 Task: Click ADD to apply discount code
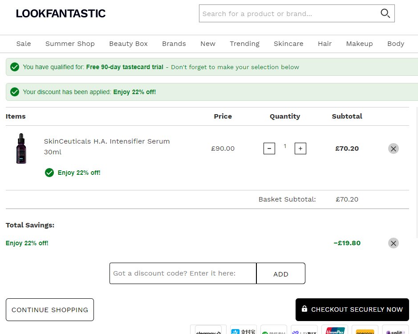pos(281,273)
